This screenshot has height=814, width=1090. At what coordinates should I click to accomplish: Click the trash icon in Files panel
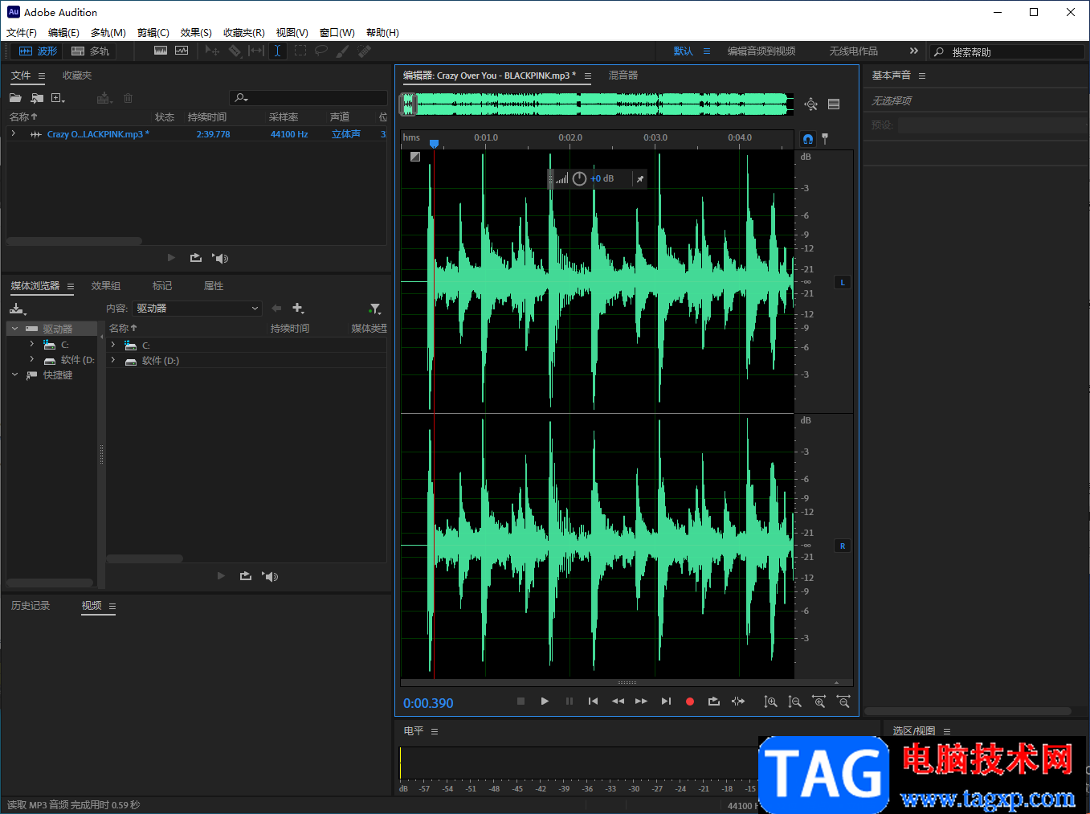click(x=128, y=98)
